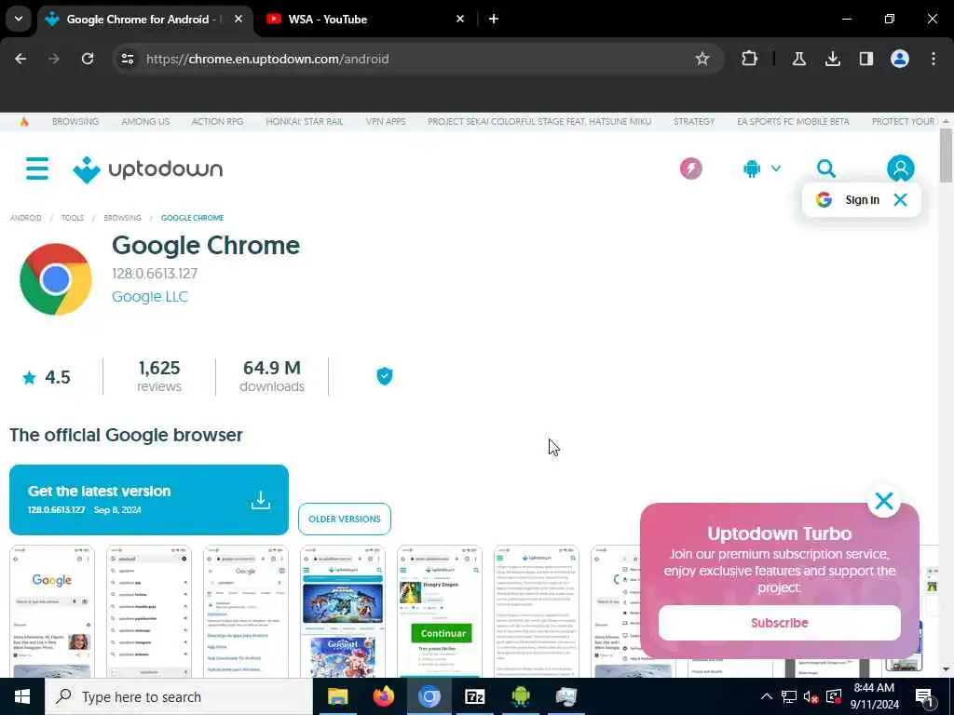Select Honkai: Star Rail topic
This screenshot has height=715, width=954.
click(x=305, y=122)
